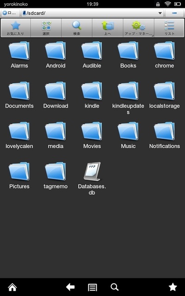Open the ロ... location dropdown button
Image resolution: width=185 pixels, height=296 pixels.
point(10,13)
